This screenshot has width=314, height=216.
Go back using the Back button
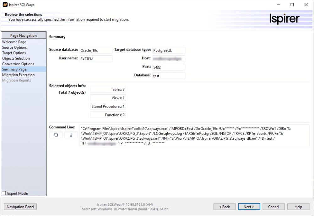pos(224,207)
